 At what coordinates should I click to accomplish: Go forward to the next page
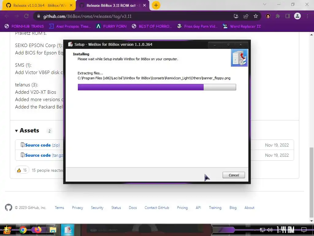[17, 16]
